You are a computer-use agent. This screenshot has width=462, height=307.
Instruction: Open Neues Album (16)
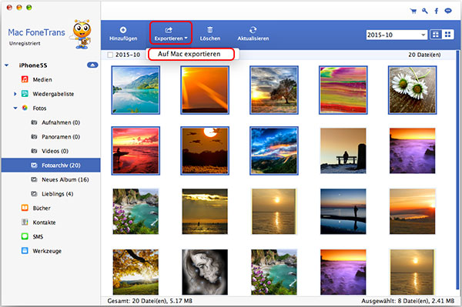[x=65, y=179]
